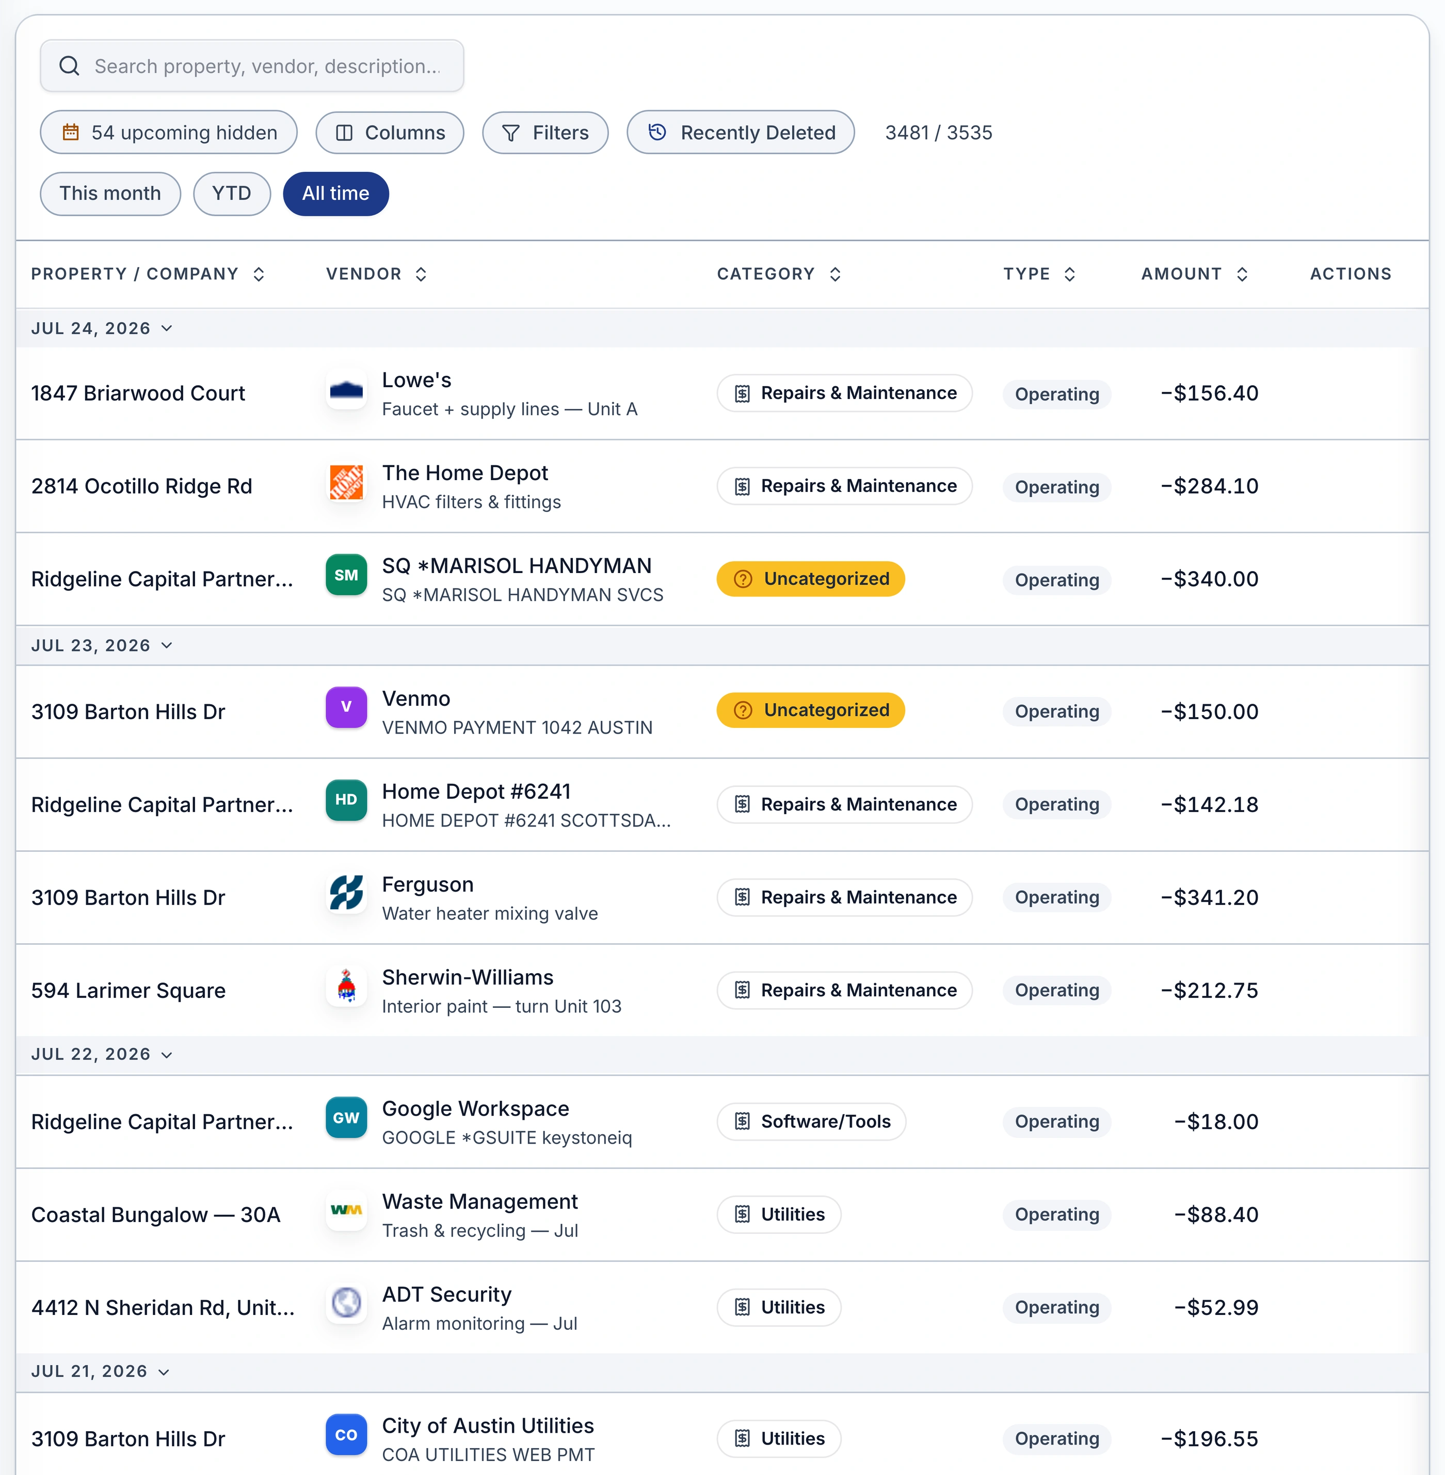The width and height of the screenshot is (1445, 1475).
Task: Open Recently Deleted transactions
Action: click(x=741, y=132)
